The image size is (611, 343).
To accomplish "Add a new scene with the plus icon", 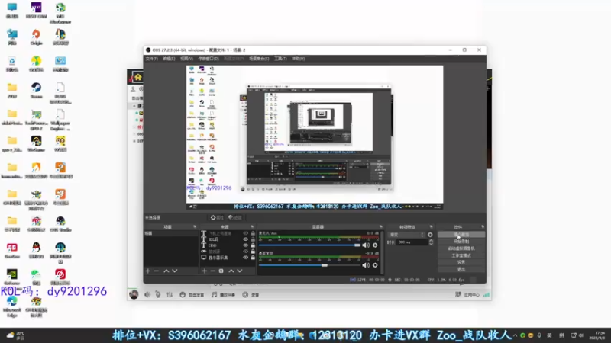I will tap(147, 271).
